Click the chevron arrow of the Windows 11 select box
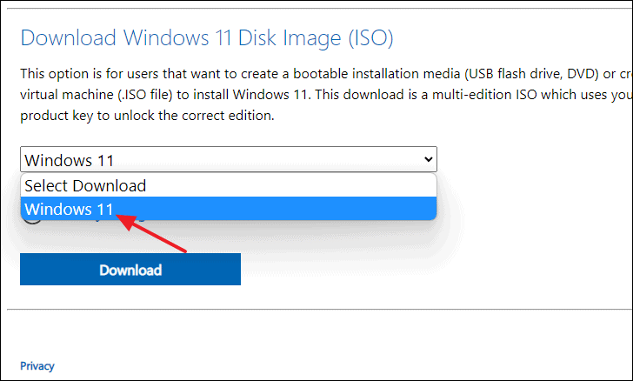Viewport: 633px width, 381px height. 429,159
